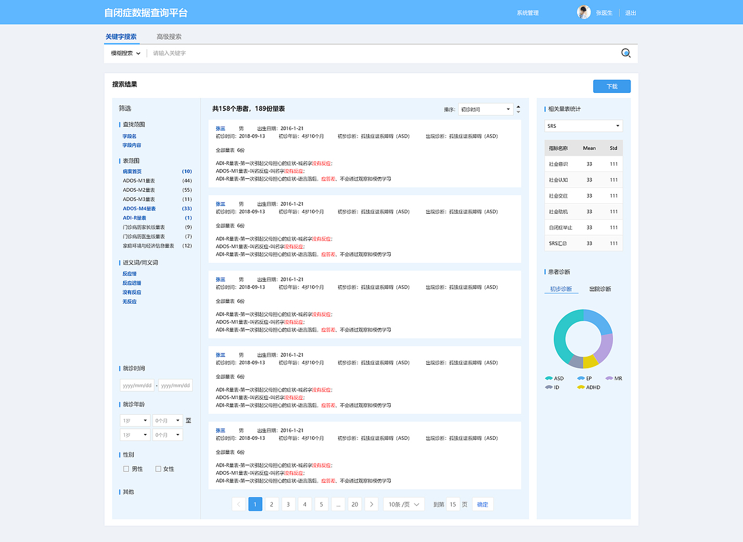Click the current page 1 button
The image size is (743, 542).
255,504
